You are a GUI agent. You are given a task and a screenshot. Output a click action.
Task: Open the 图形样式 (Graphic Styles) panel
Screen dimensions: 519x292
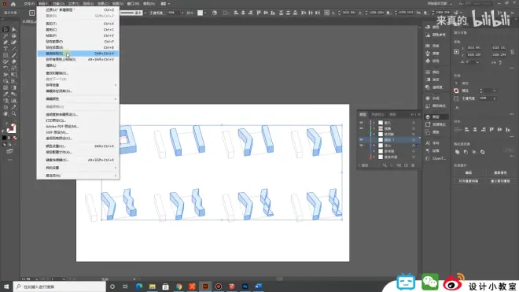click(x=436, y=106)
